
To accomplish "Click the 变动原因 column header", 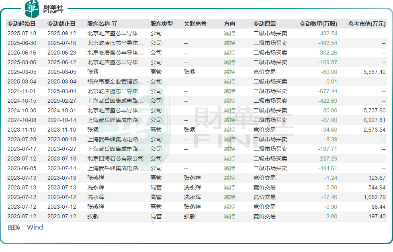I will 264,24.
